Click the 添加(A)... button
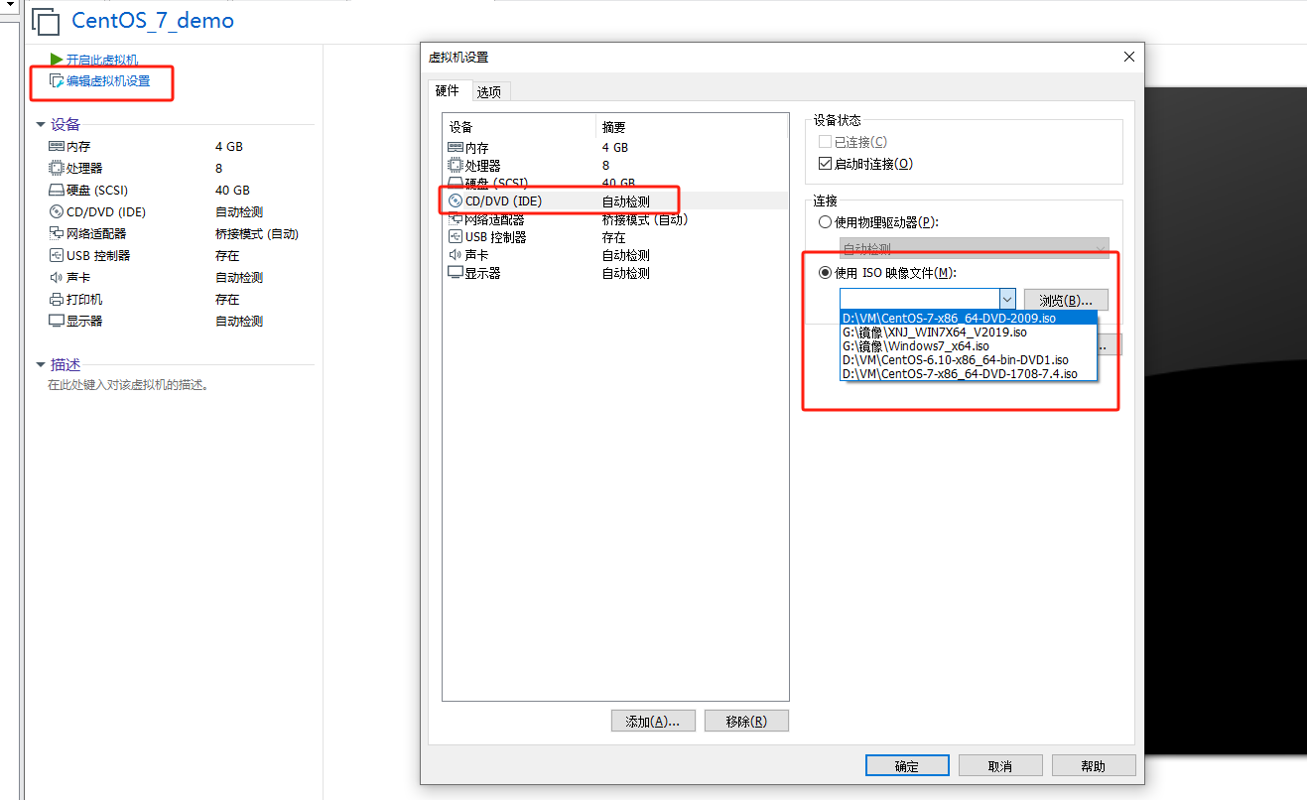Viewport: 1307px width, 800px height. 653,722
